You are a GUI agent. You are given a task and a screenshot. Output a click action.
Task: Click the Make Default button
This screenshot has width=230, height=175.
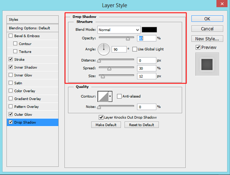click(106, 125)
